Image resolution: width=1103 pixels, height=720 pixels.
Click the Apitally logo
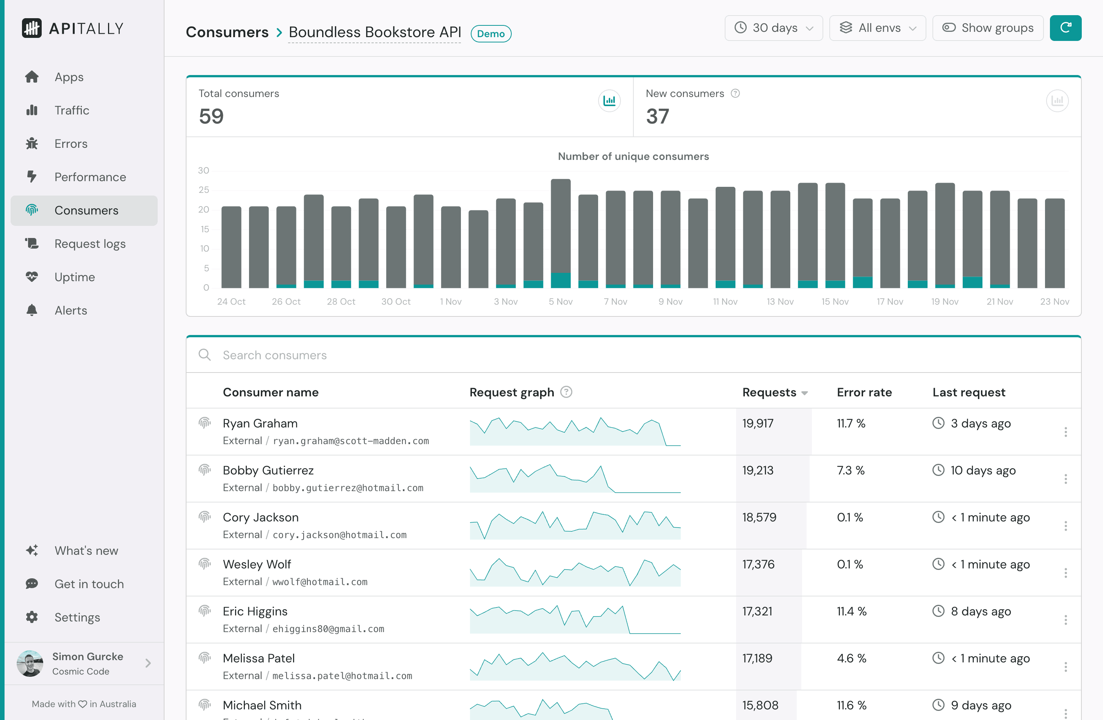point(72,28)
